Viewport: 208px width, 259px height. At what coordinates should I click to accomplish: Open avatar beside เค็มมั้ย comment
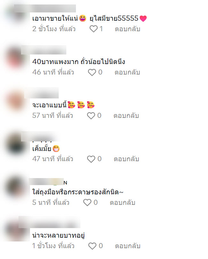coord(16,145)
